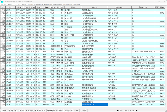The height and width of the screenshot is (112, 167).
Task: Open the ヘルプ(H) menu
Action: pos(30,4)
